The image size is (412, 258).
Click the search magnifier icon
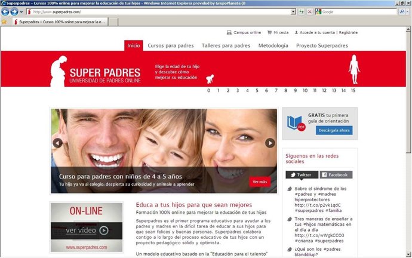[402, 12]
